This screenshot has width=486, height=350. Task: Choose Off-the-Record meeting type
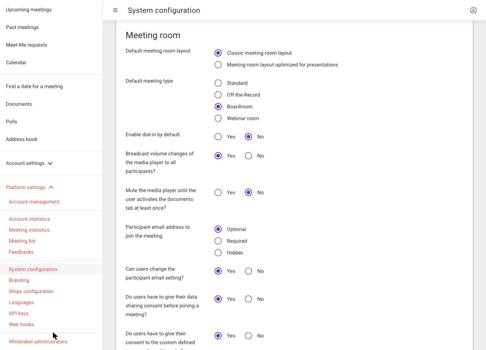click(218, 95)
